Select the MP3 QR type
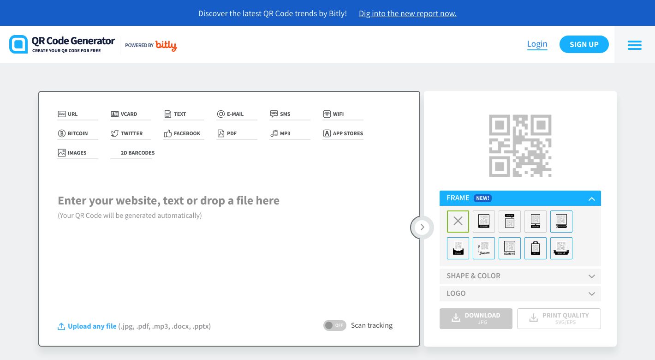Screen dimensions: 655x360 (x=290, y=133)
